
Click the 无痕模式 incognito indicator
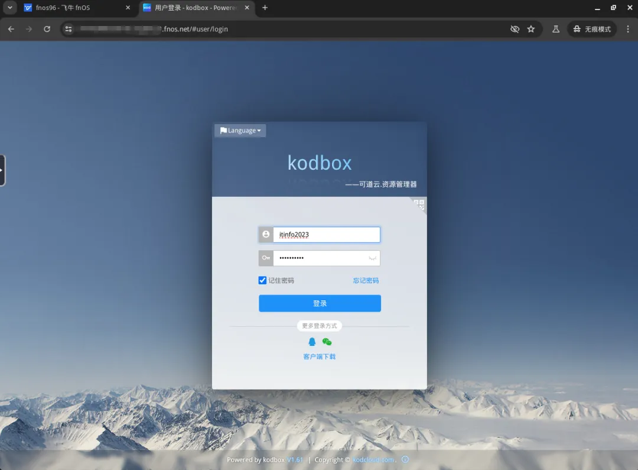592,29
